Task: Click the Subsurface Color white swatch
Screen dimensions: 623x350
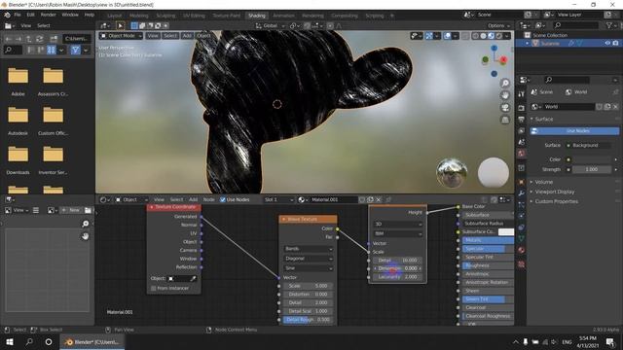Action: [x=506, y=231]
